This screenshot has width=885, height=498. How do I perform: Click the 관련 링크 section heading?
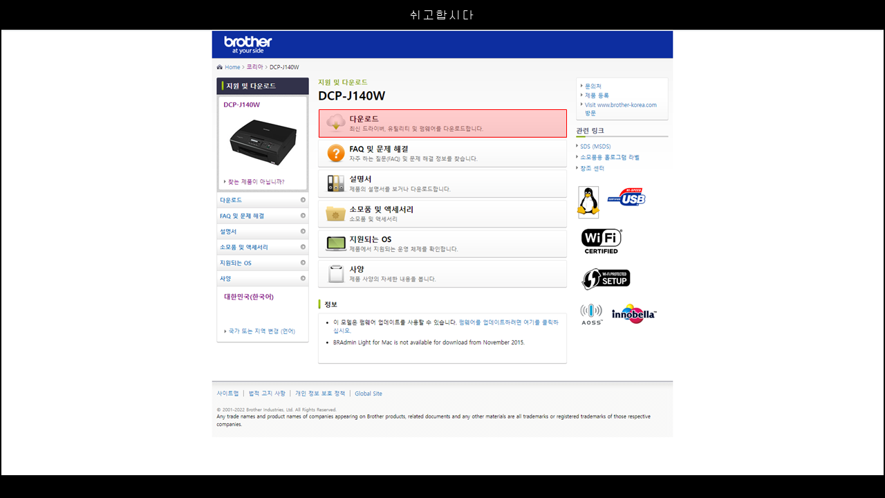(x=590, y=131)
